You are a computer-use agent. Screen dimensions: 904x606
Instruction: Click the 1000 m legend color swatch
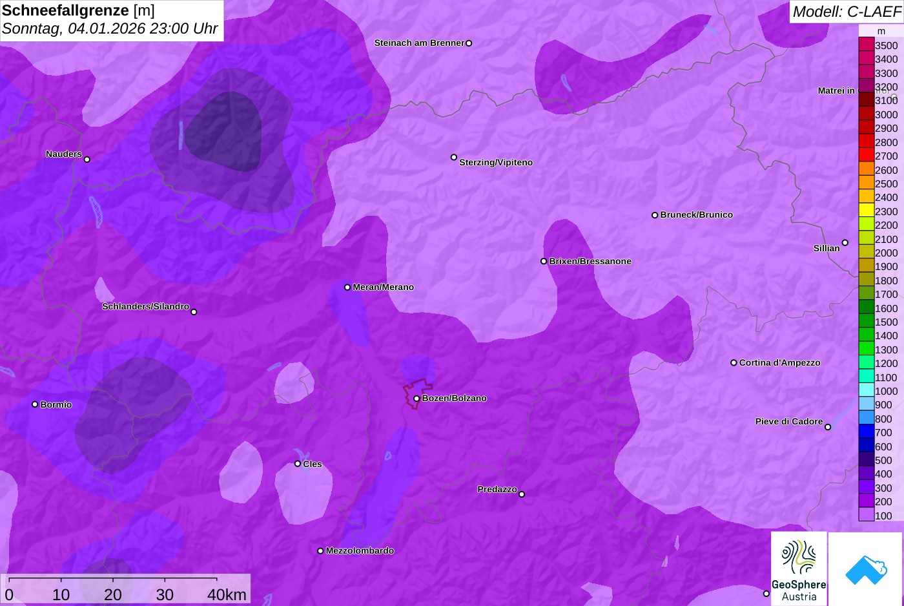867,390
